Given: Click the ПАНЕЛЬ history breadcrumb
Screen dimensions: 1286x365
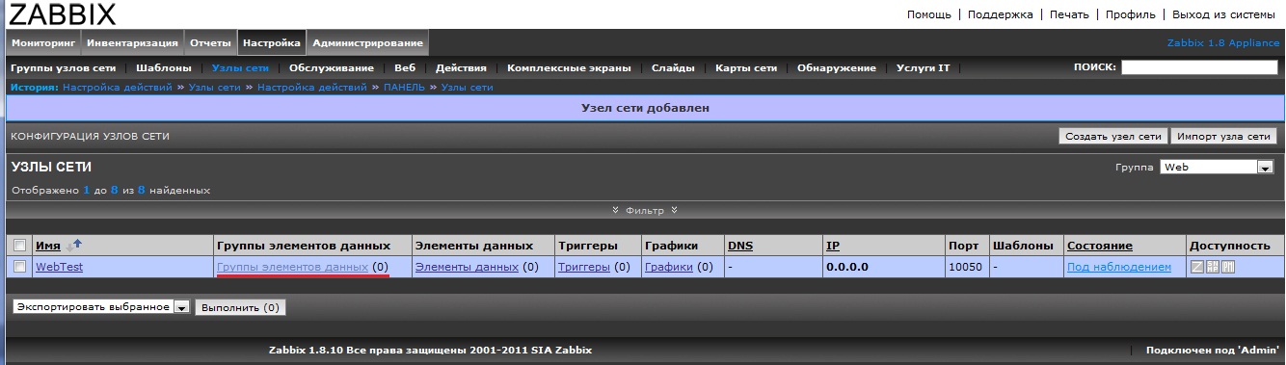Looking at the screenshot, I should (405, 88).
